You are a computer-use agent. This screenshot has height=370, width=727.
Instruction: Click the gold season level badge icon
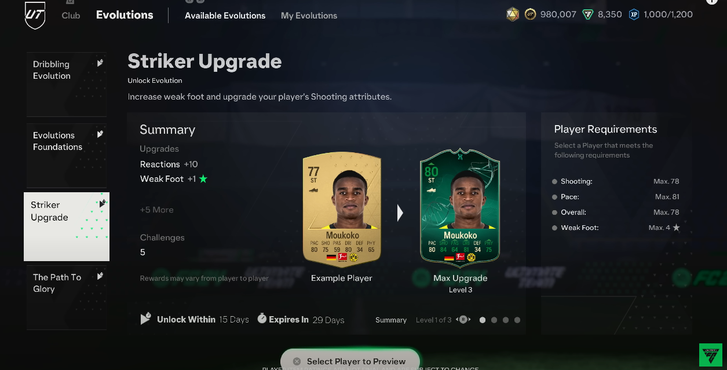click(x=513, y=14)
